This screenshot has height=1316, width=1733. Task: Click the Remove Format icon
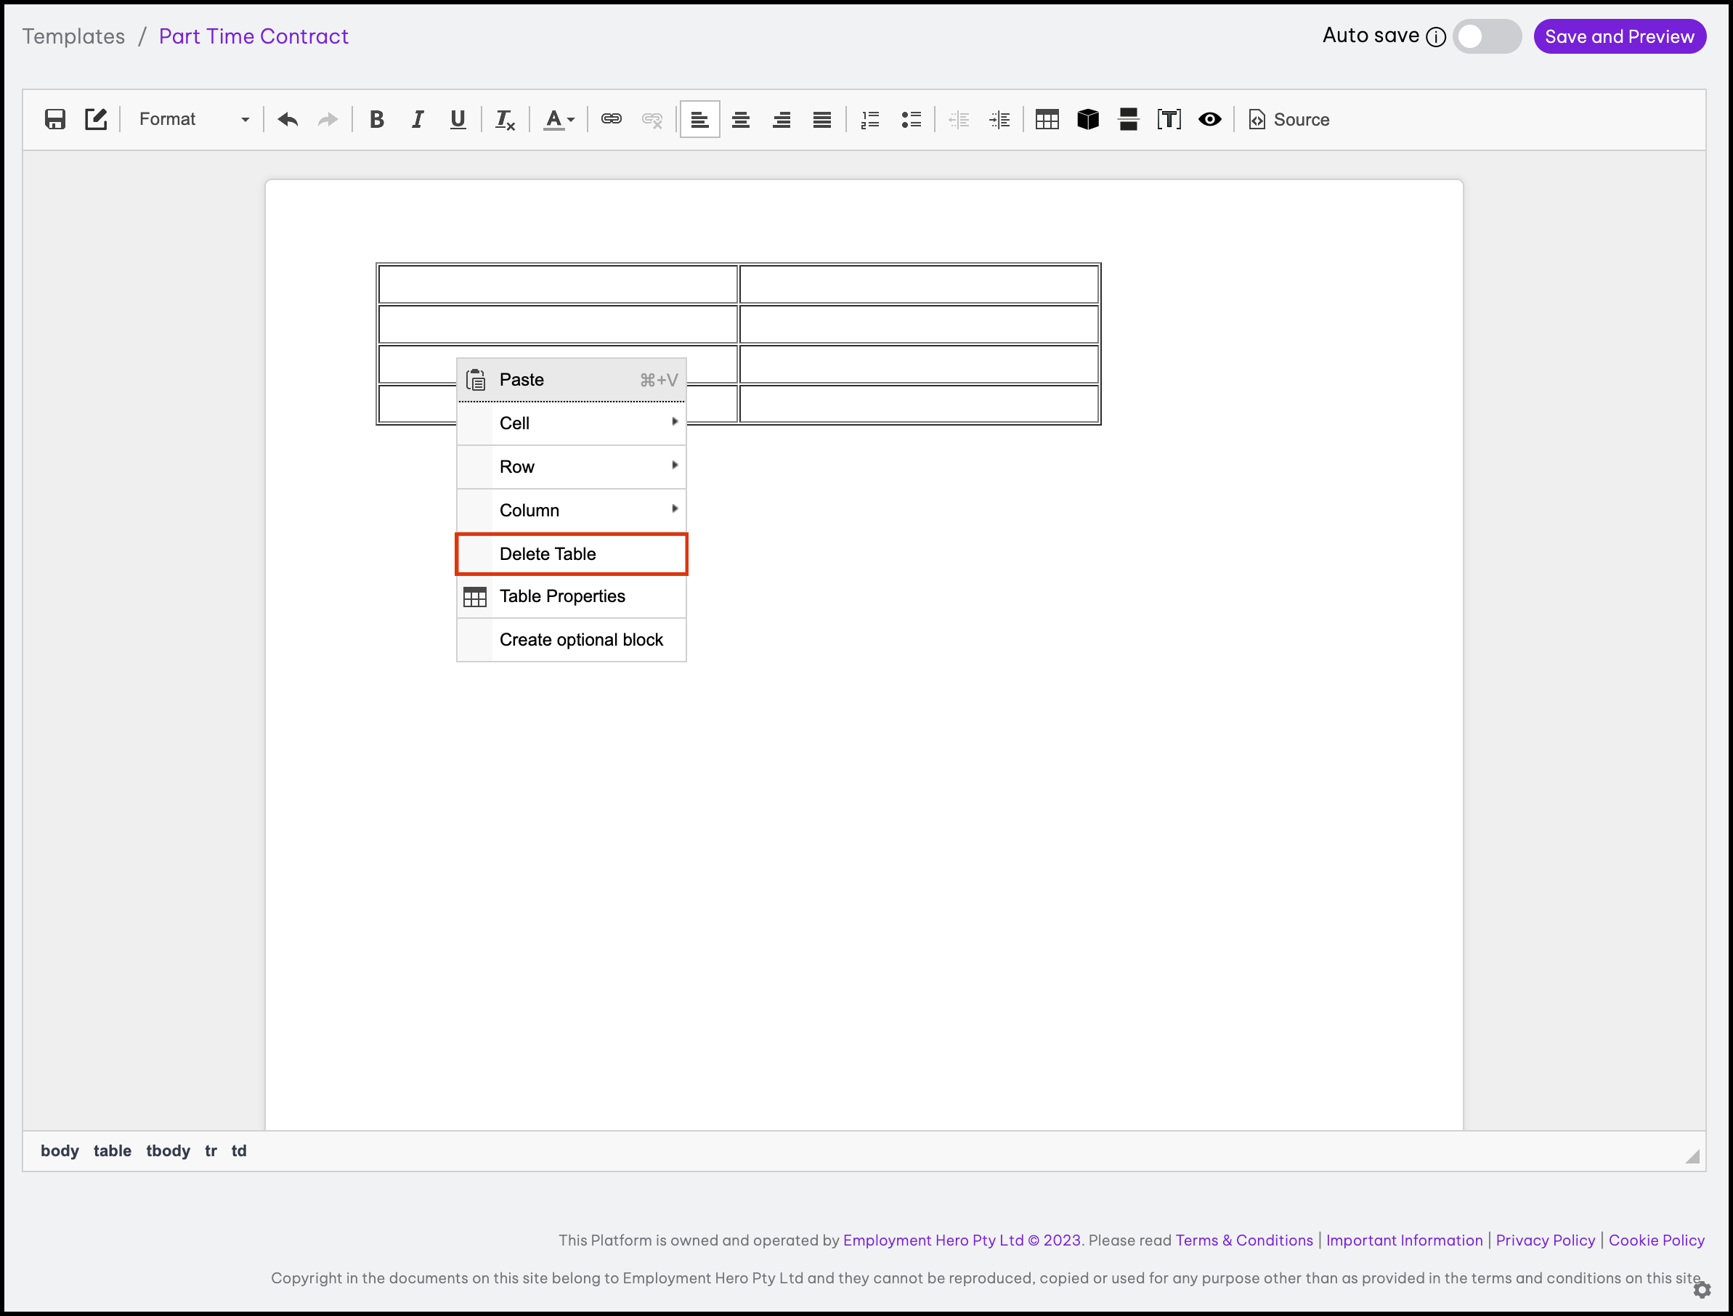[x=505, y=119]
